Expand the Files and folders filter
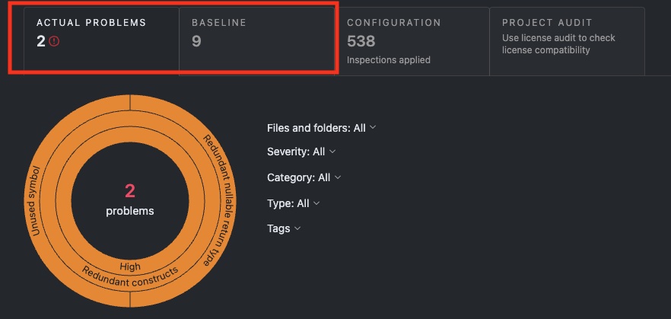 click(x=321, y=128)
